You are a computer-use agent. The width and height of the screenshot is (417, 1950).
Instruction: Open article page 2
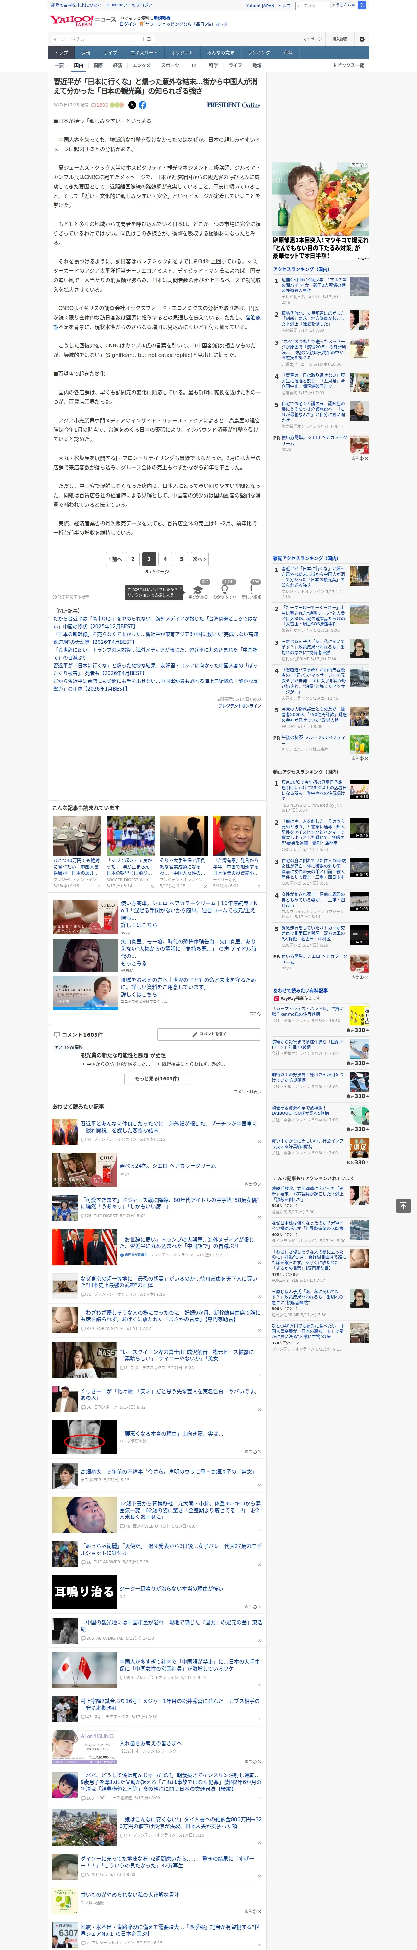tap(133, 559)
